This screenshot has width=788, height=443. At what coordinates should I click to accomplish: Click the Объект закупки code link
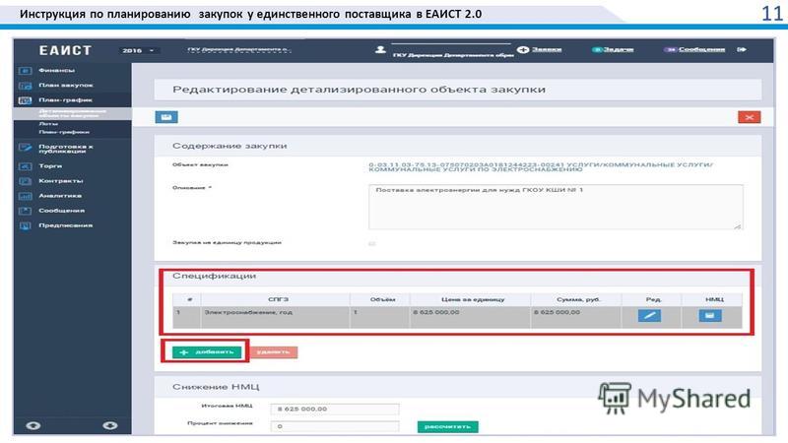coord(540,166)
